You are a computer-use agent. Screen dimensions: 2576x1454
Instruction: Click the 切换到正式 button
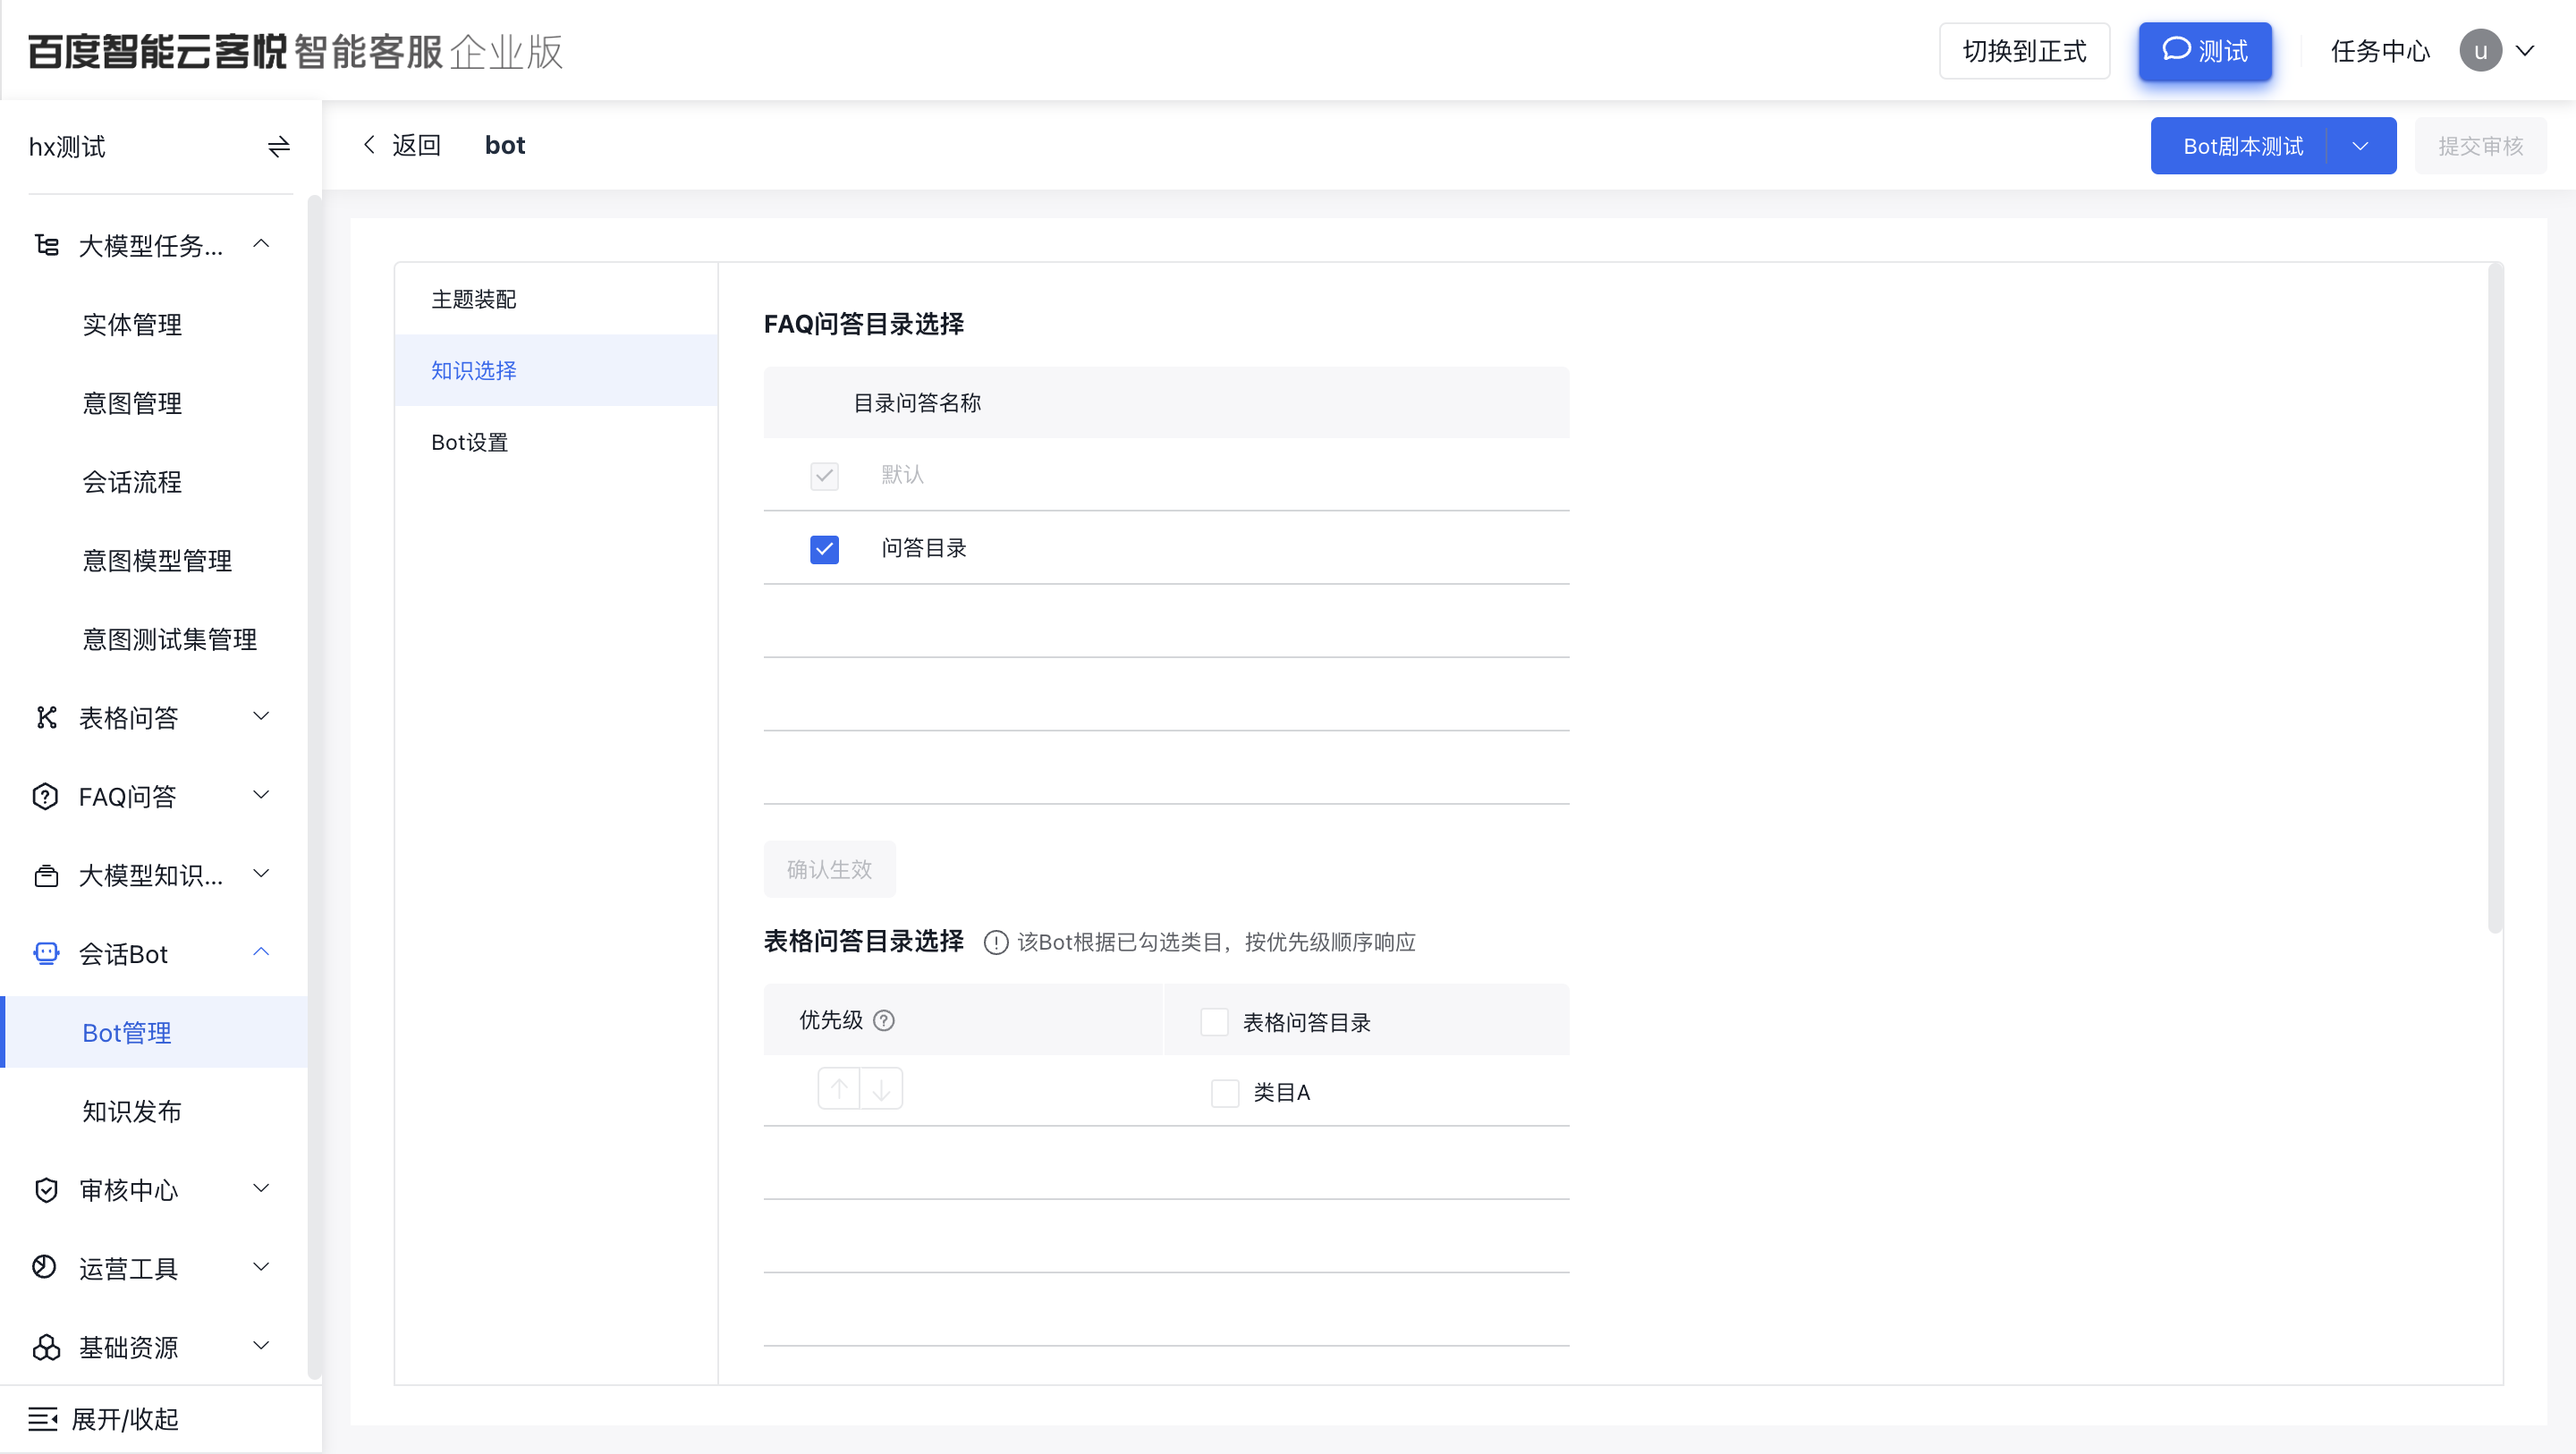(x=2024, y=51)
